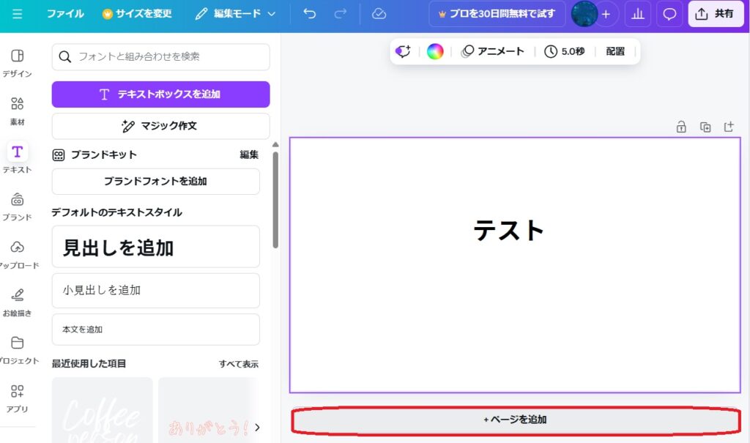Click the add page icon above canvas

pos(729,127)
